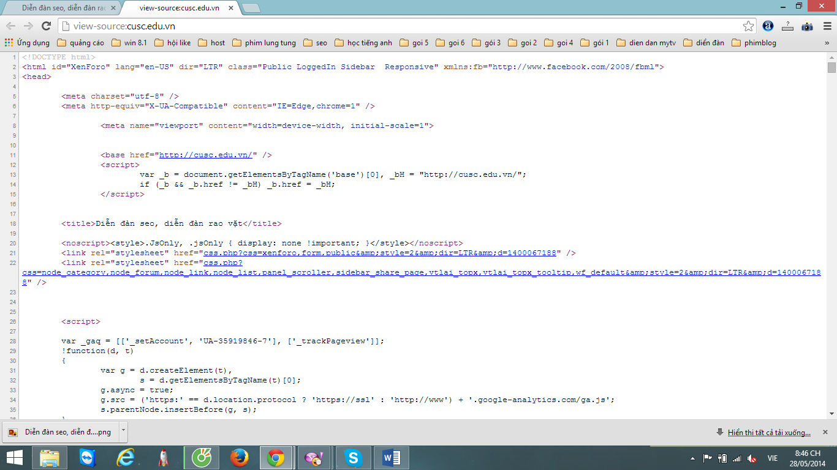Click the rocket icon on the taskbar
Image resolution: width=837 pixels, height=470 pixels.
164,458
